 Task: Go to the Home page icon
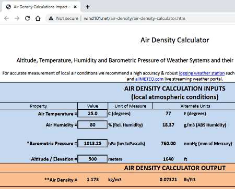click(38, 18)
